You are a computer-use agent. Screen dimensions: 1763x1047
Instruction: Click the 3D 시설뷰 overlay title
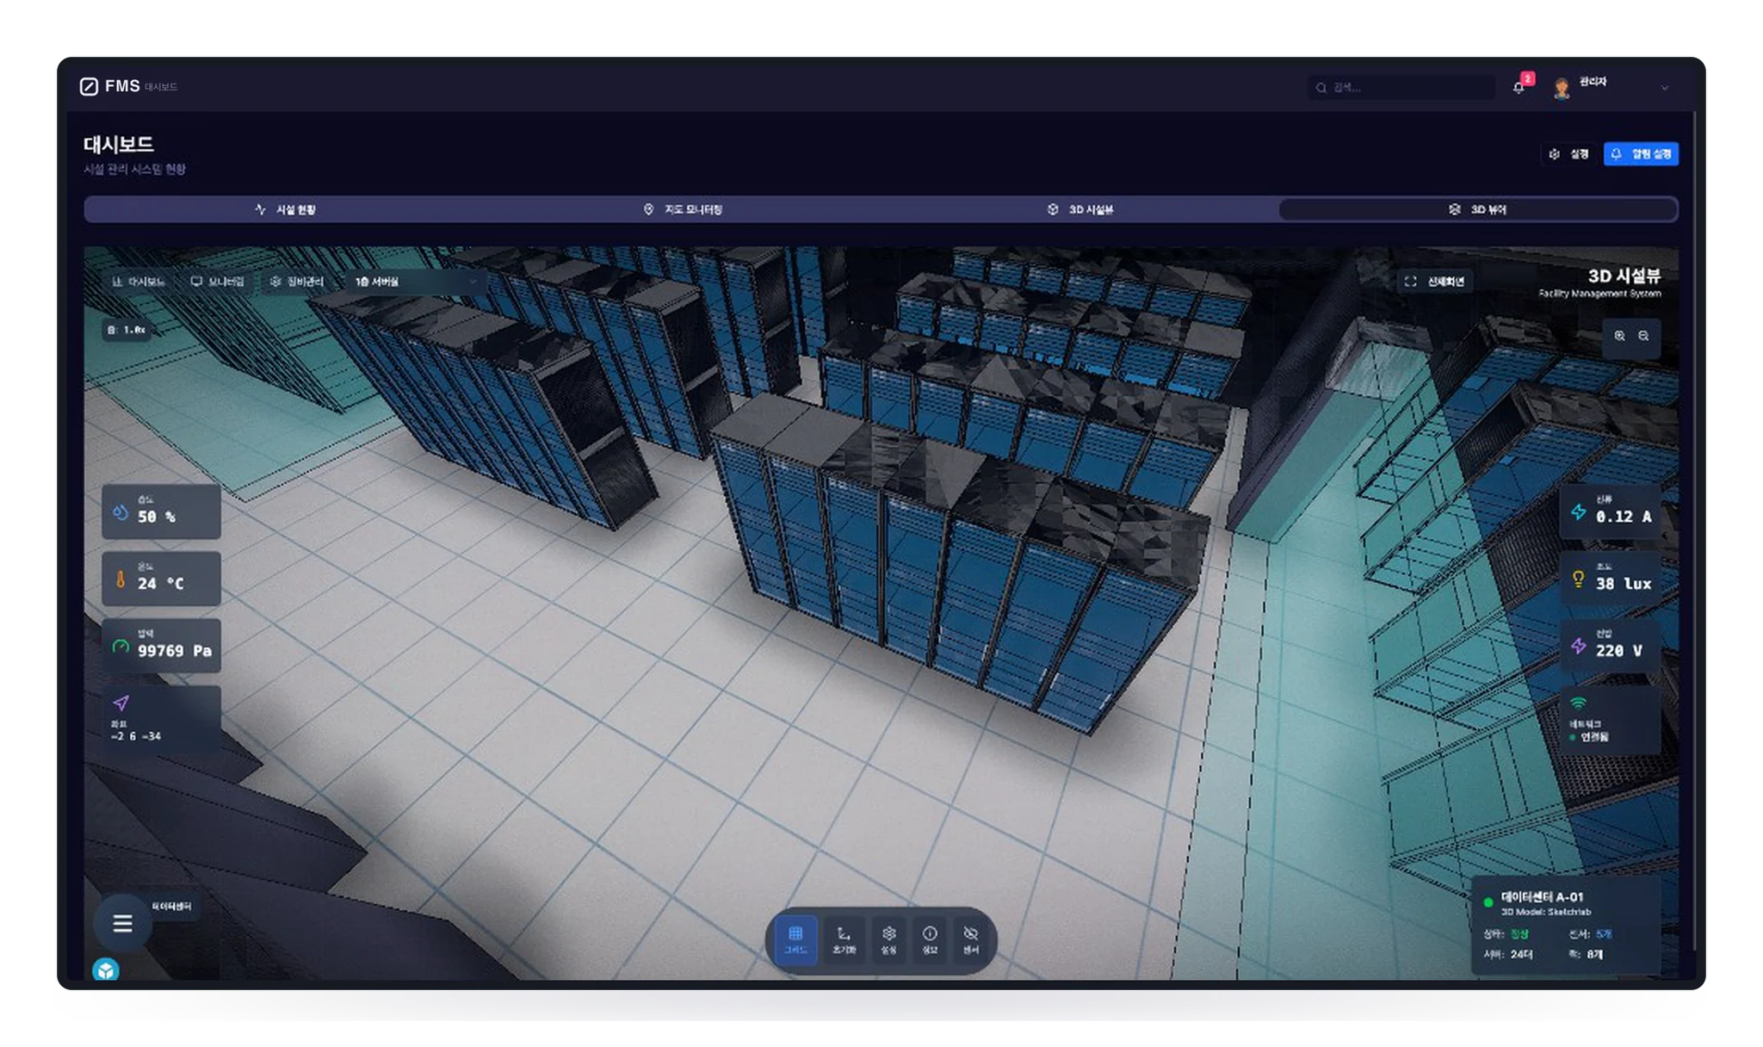pos(1624,276)
